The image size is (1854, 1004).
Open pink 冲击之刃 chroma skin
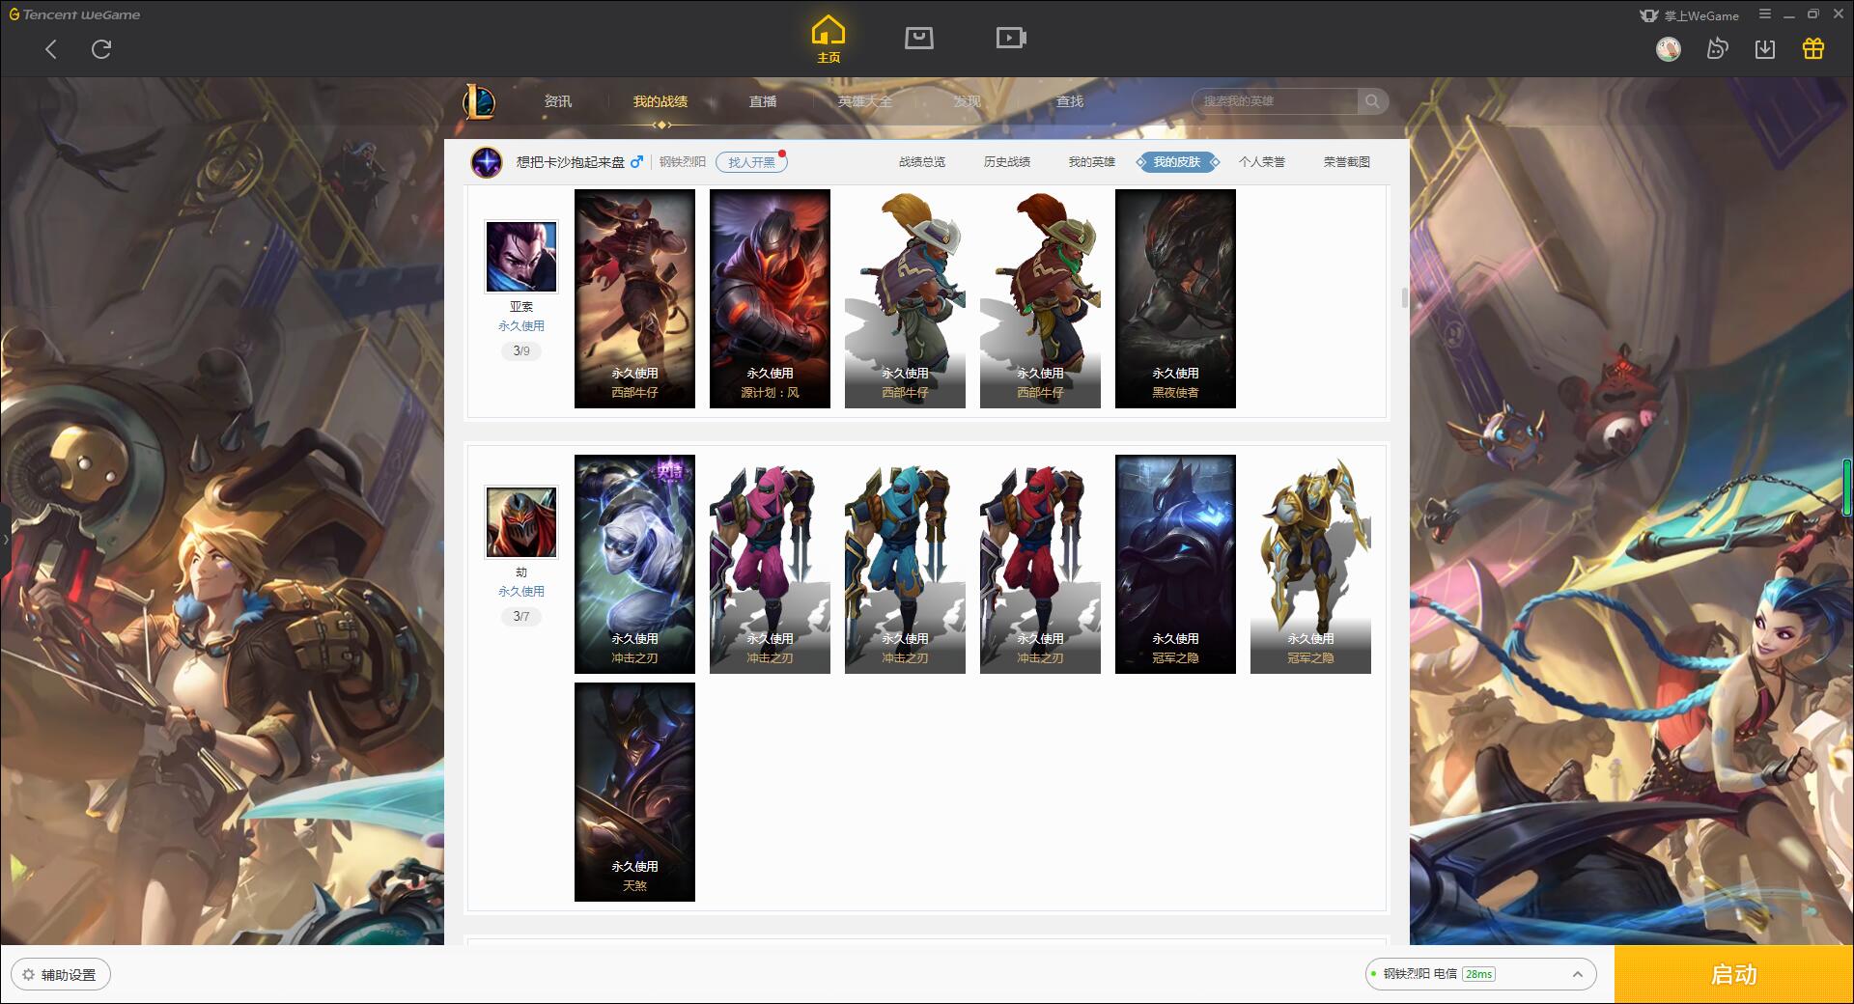tap(770, 564)
